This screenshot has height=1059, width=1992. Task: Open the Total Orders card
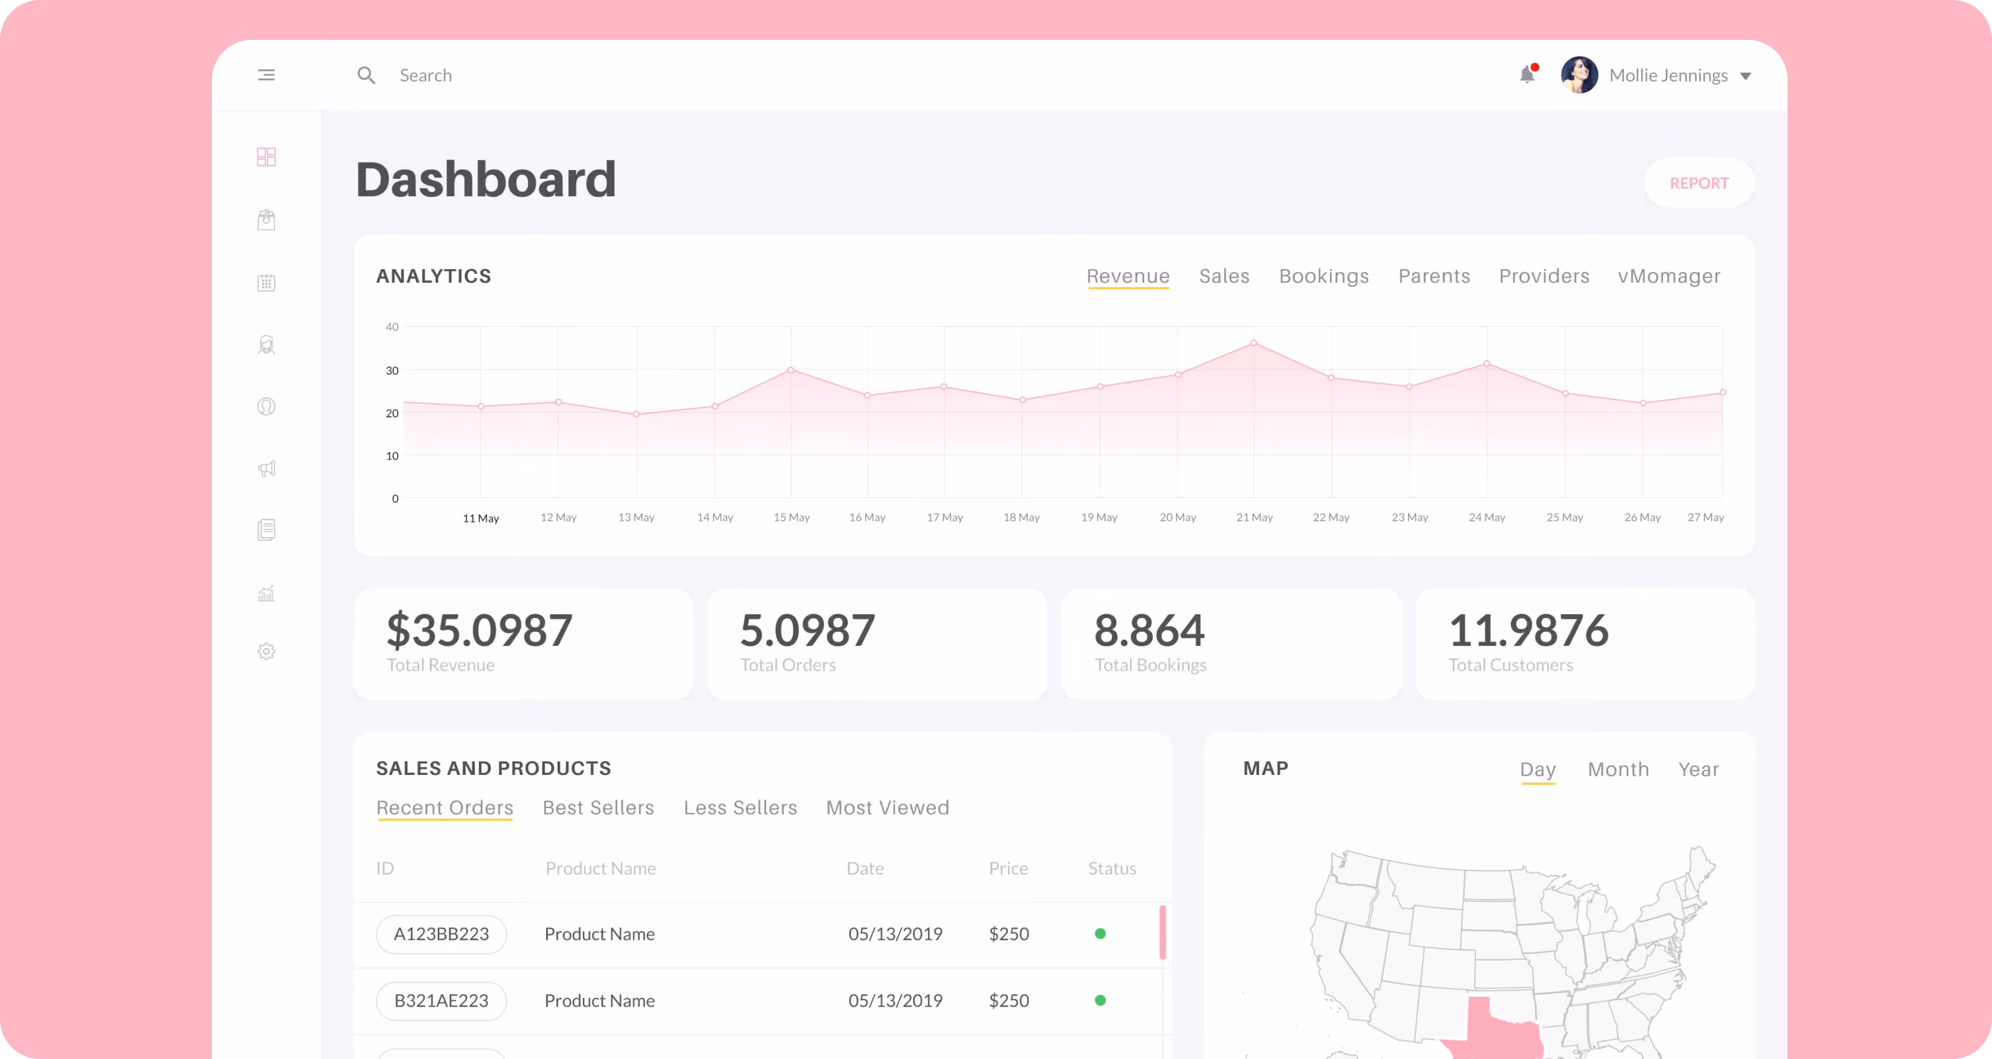click(877, 644)
